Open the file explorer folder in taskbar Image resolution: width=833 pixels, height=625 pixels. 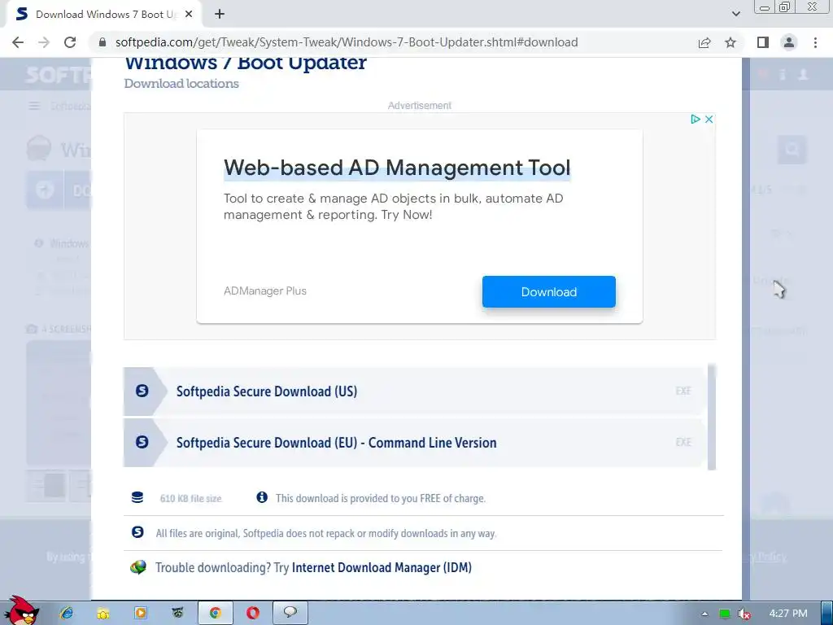103,614
